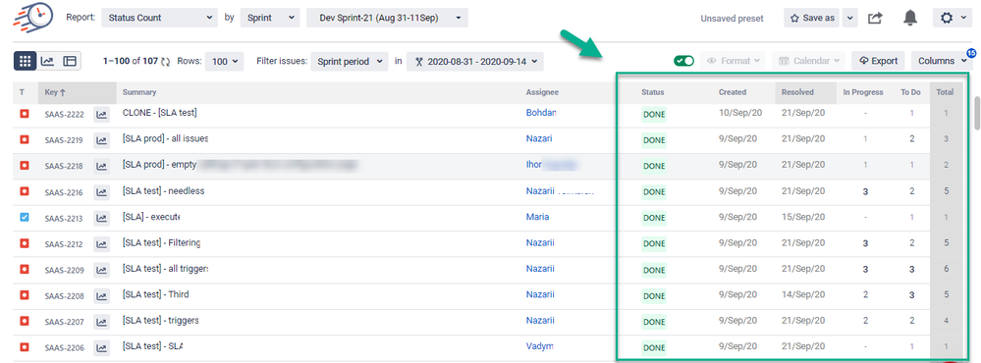Open chart for SAAS-2213

(101, 218)
